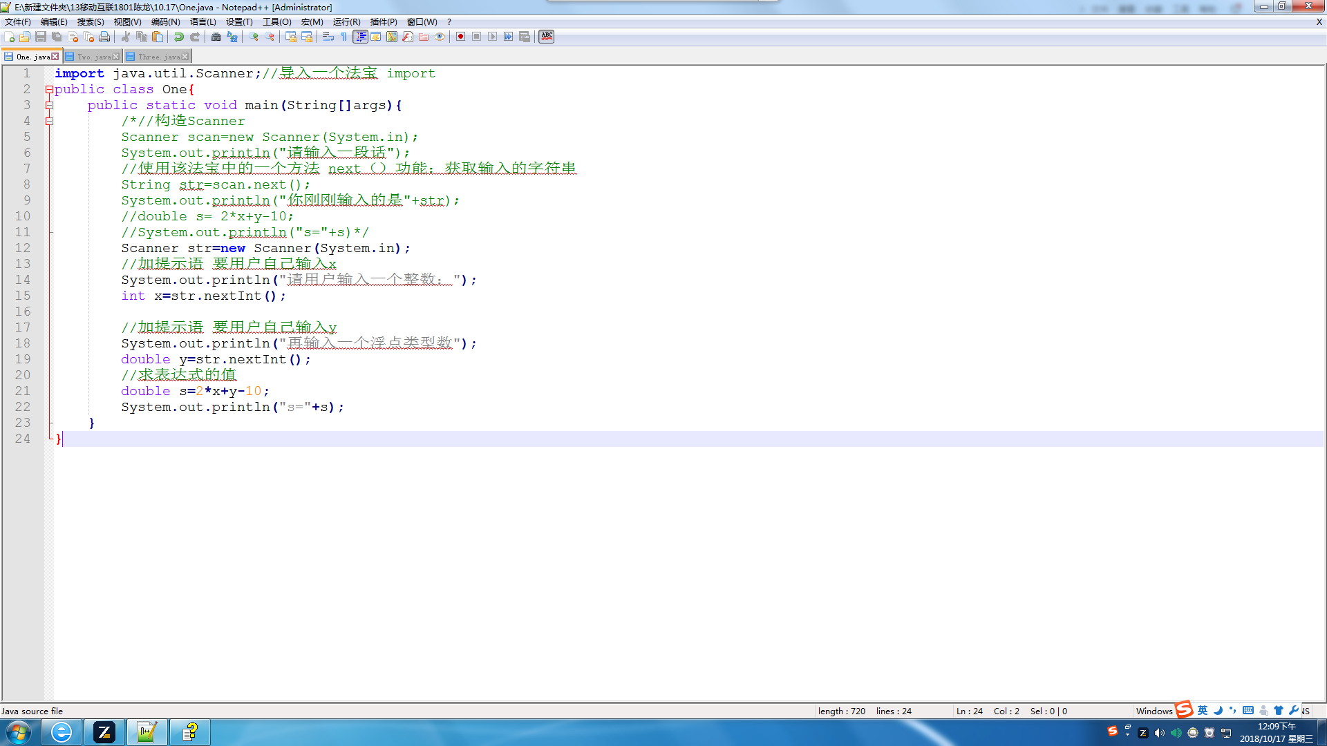Viewport: 1327px width, 746px height.
Task: Click the Find binoculars icon
Action: [216, 37]
